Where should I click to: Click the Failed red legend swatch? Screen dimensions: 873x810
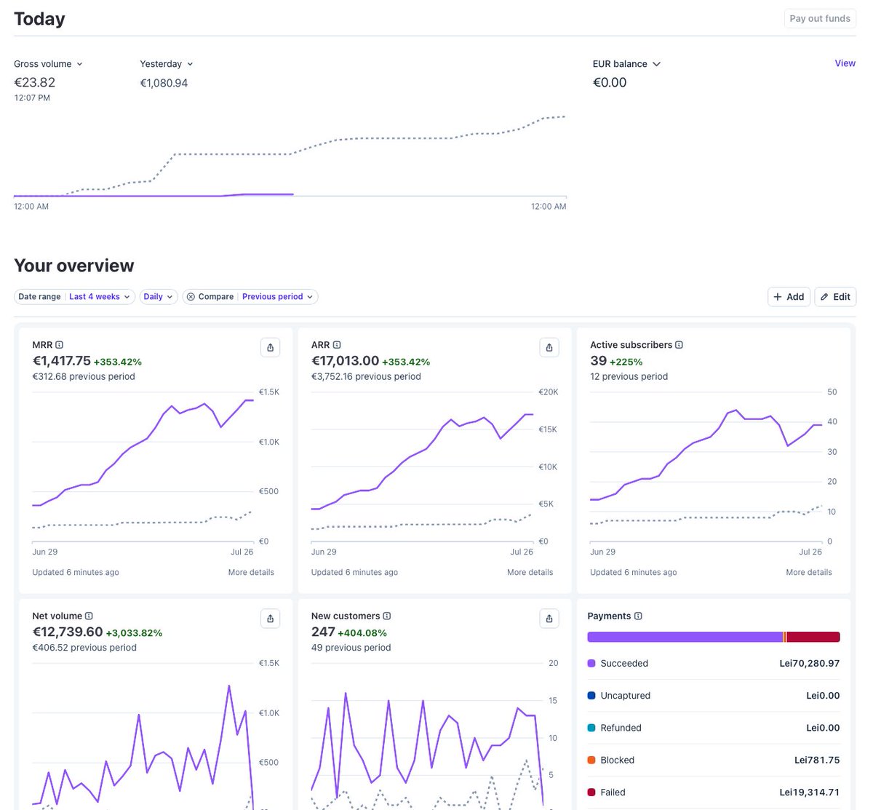point(591,792)
